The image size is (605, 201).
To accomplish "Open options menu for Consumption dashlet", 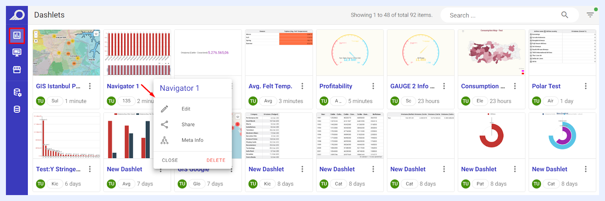I will click(x=515, y=86).
